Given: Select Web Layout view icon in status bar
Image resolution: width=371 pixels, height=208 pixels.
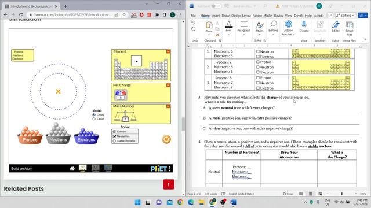Looking at the screenshot, I should click(320, 194).
